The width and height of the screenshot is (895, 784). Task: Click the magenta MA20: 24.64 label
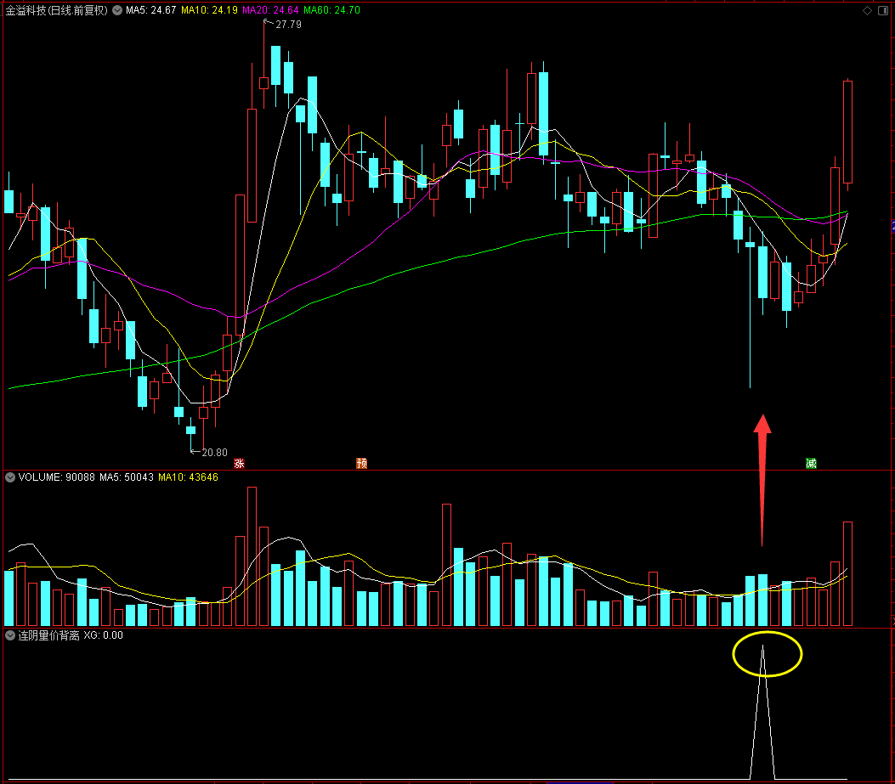point(270,10)
